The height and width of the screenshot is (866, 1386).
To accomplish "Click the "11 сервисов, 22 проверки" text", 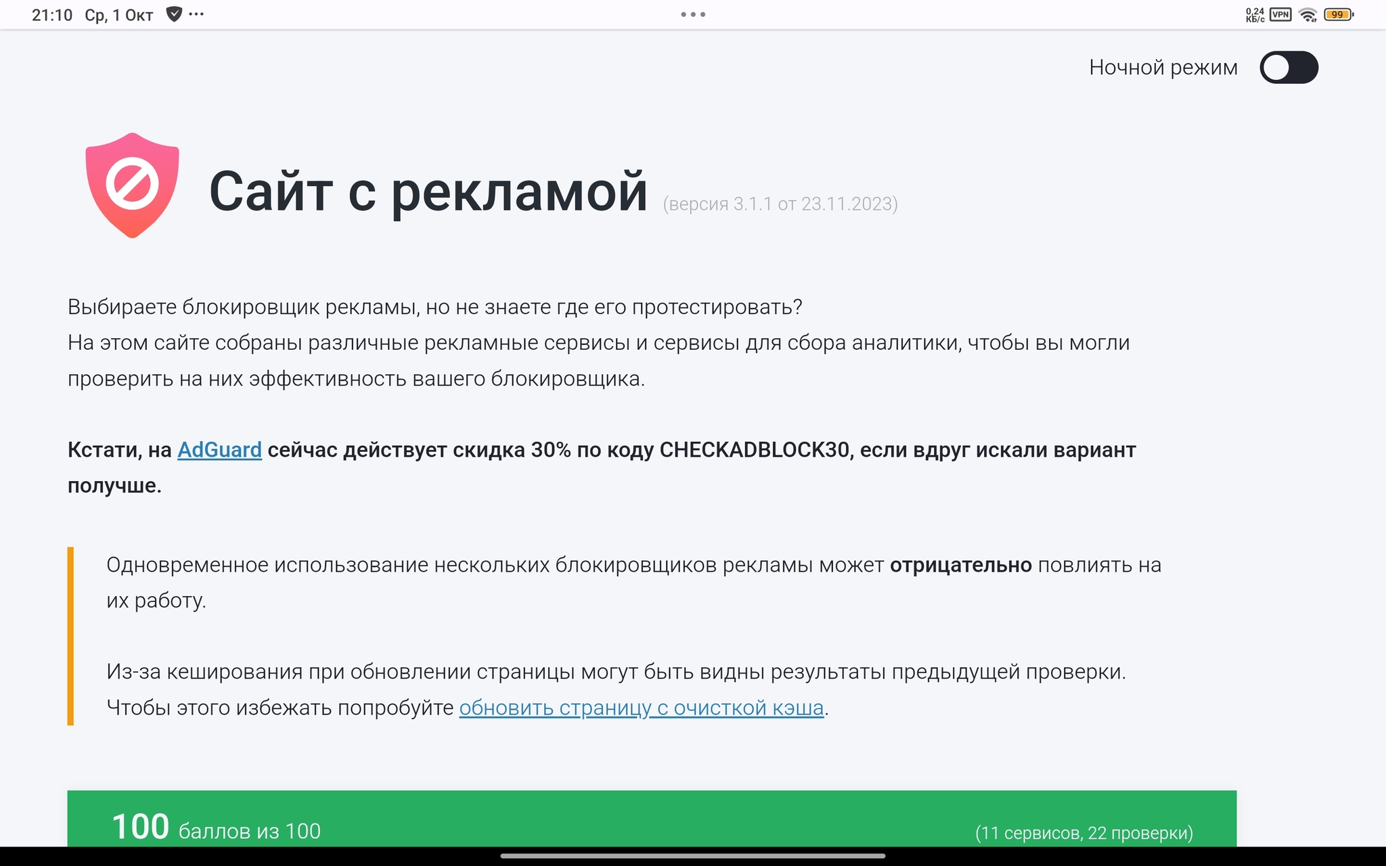I will pyautogui.click(x=1083, y=833).
